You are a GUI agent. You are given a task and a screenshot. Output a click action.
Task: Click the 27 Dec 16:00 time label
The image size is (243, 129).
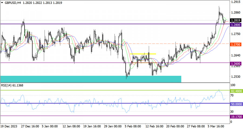(29, 126)
